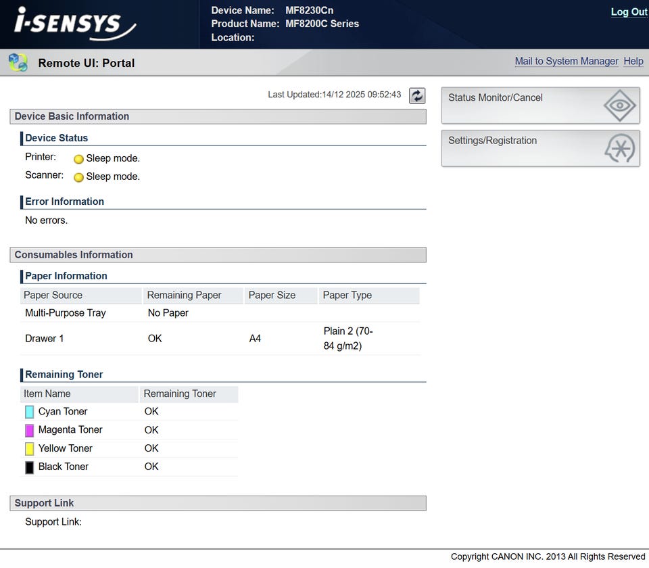
Task: Click the Scanner Sleep mode. text
Action: pos(113,176)
